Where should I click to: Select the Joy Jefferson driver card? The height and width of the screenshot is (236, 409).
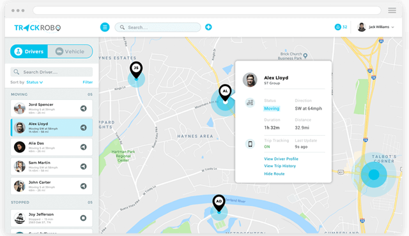point(52,218)
